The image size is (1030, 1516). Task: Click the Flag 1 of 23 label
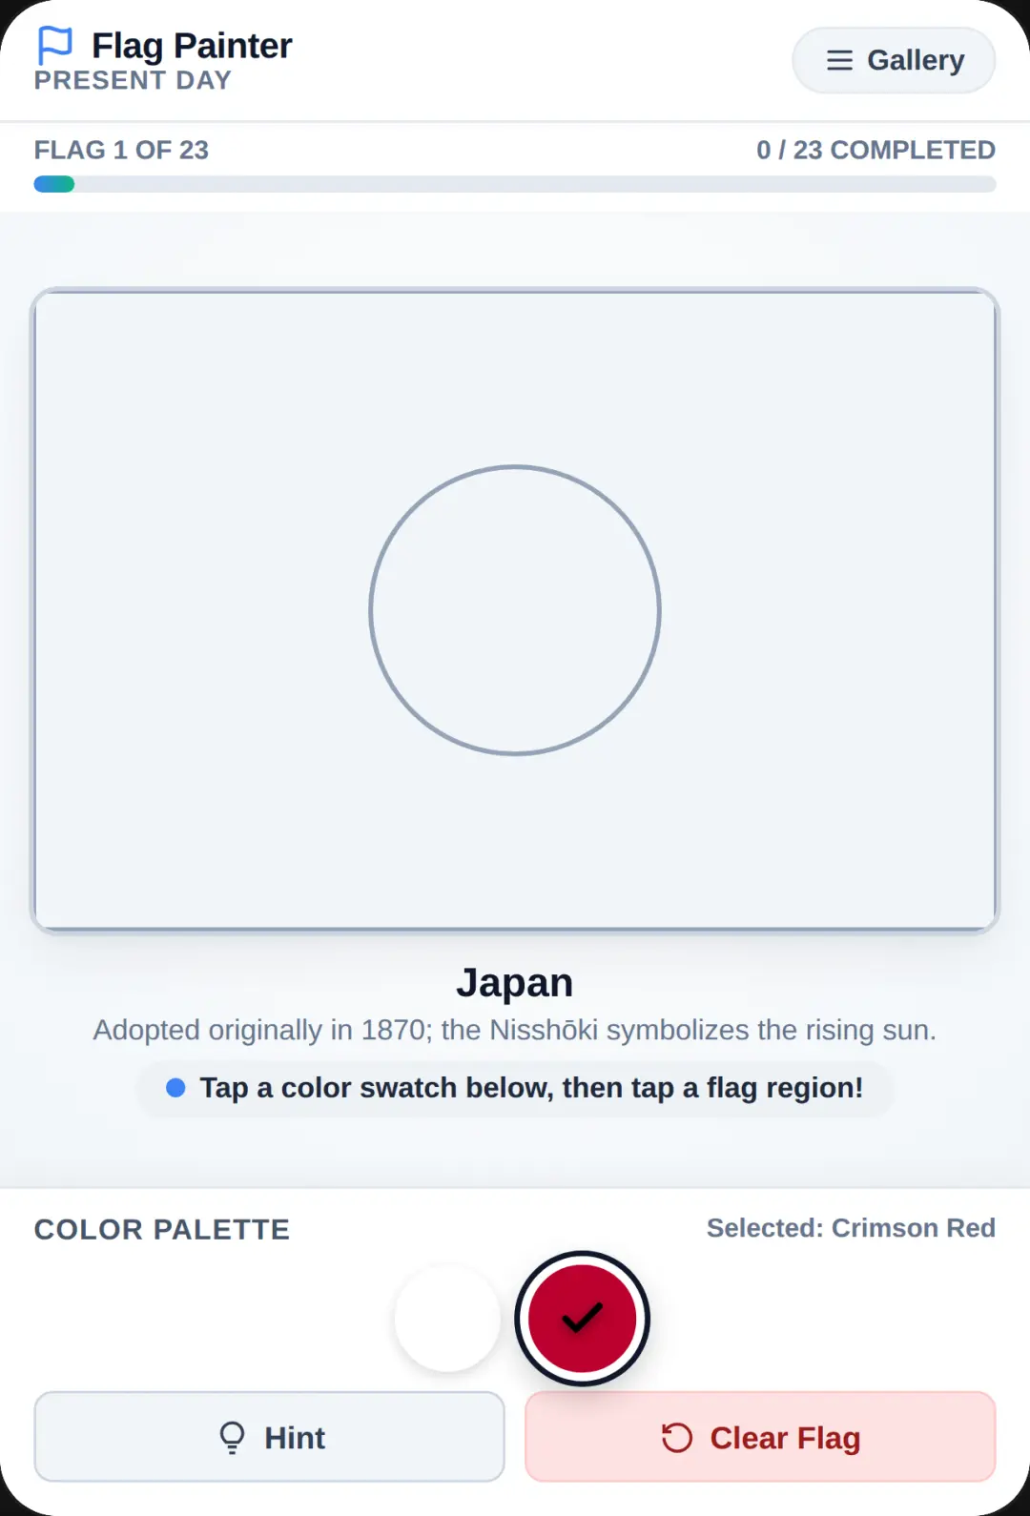(121, 150)
